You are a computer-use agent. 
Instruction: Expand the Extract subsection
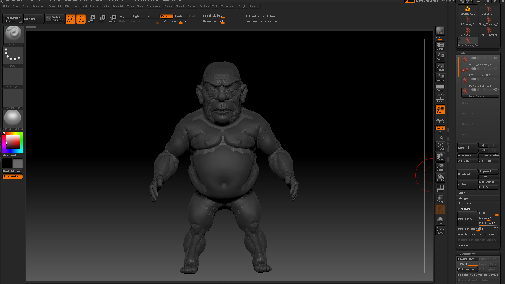point(464,245)
